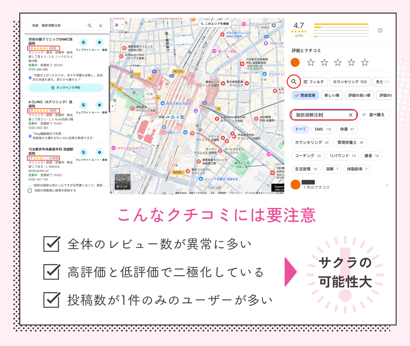The height and width of the screenshot is (346, 410).
Task: Select the 湘南美容クリニック 池袋西口院 map pin
Action: [124, 48]
